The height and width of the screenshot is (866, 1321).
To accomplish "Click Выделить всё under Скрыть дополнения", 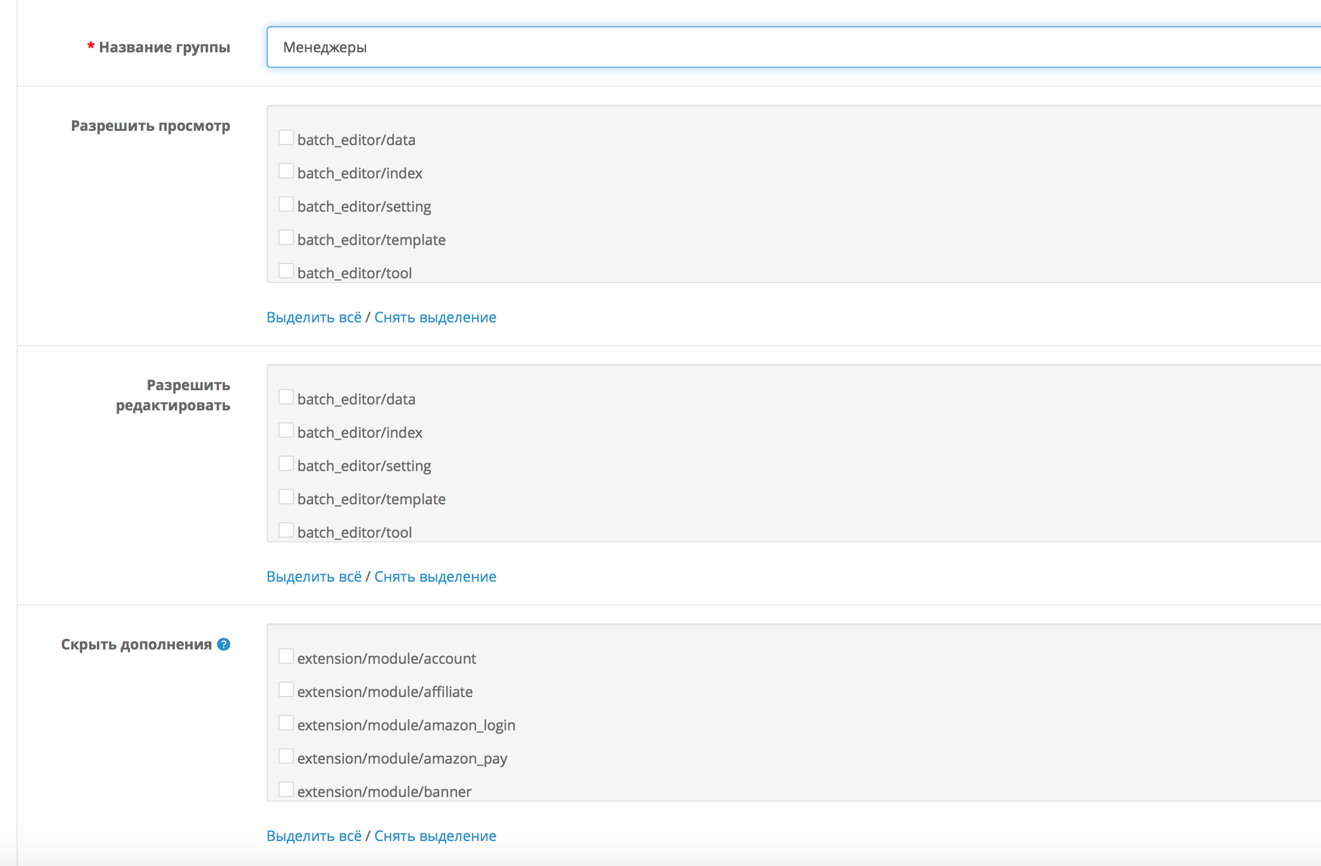I will [x=314, y=836].
